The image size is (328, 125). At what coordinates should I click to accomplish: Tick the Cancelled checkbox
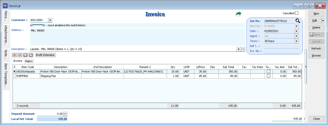[297, 13]
